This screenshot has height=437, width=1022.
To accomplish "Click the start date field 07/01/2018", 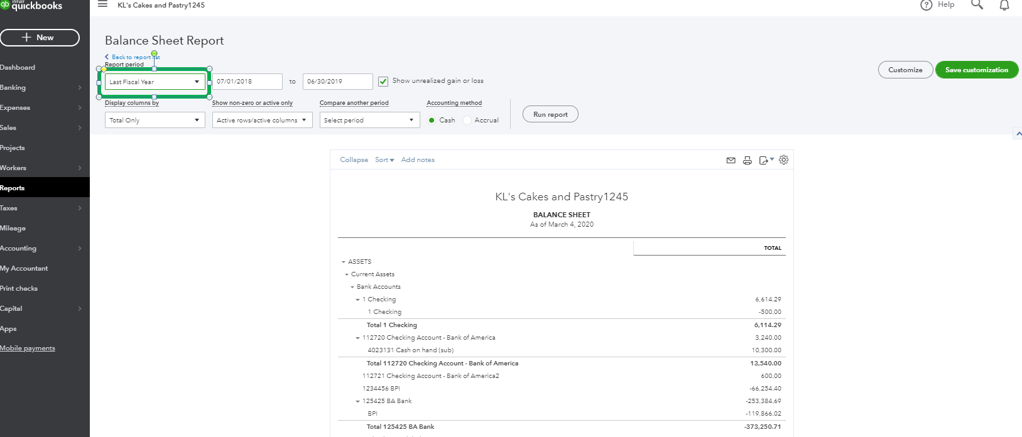I will 247,82.
